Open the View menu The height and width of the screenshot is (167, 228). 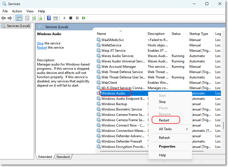[30, 11]
